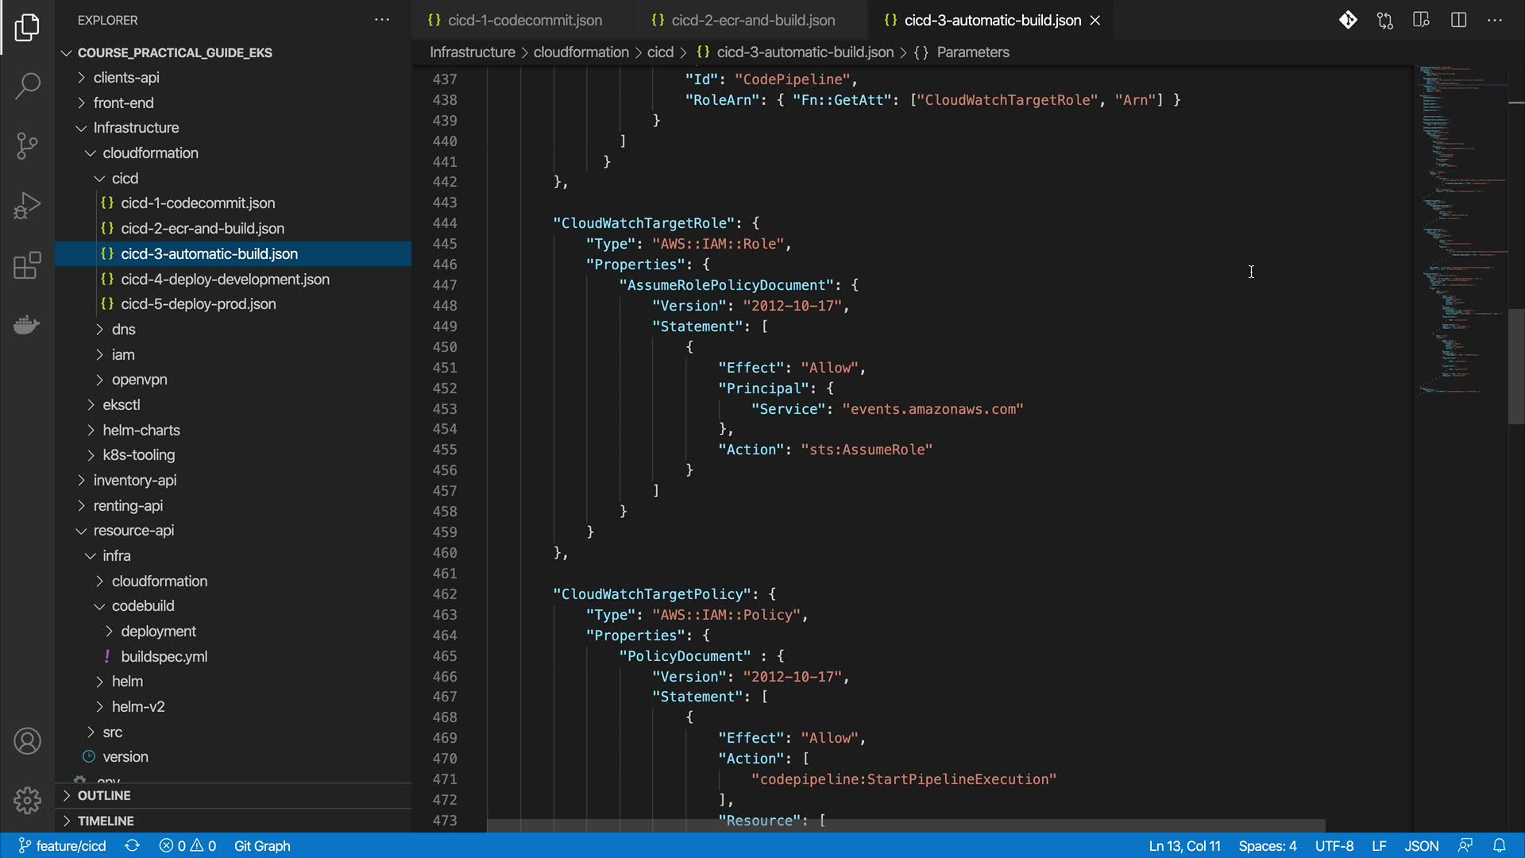The image size is (1525, 858).
Task: Expand the OUTLINE section
Action: point(103,795)
